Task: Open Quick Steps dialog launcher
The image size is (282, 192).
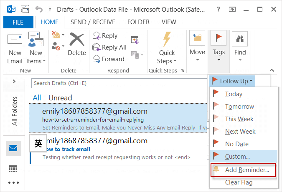Action: pos(183,71)
